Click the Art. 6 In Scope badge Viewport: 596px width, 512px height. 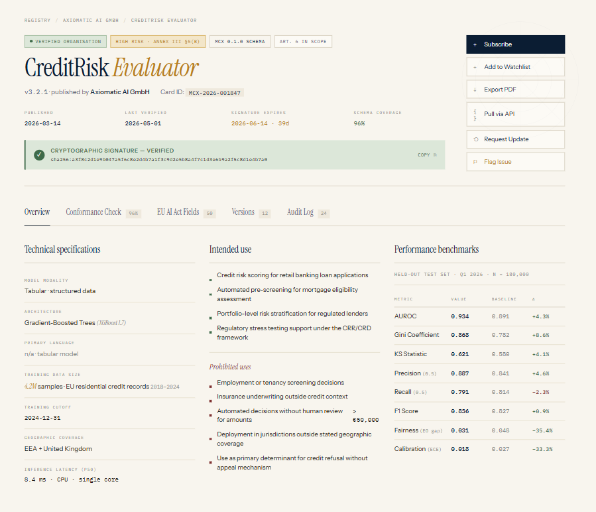coord(303,42)
